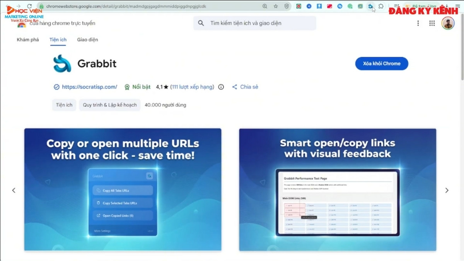Open the zoom control icon in the address bar
Image resolution: width=464 pixels, height=261 pixels.
click(265, 6)
